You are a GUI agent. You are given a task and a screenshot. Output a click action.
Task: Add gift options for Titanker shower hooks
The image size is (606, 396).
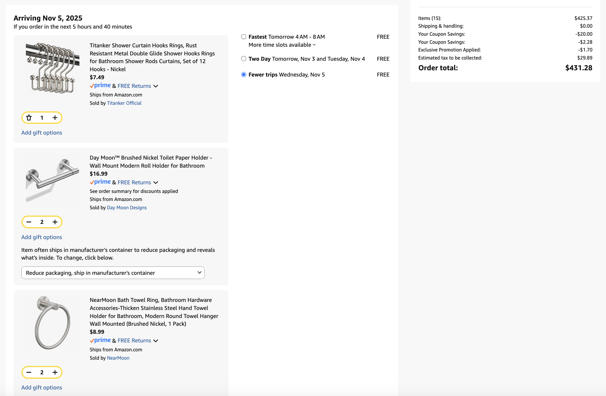point(42,133)
